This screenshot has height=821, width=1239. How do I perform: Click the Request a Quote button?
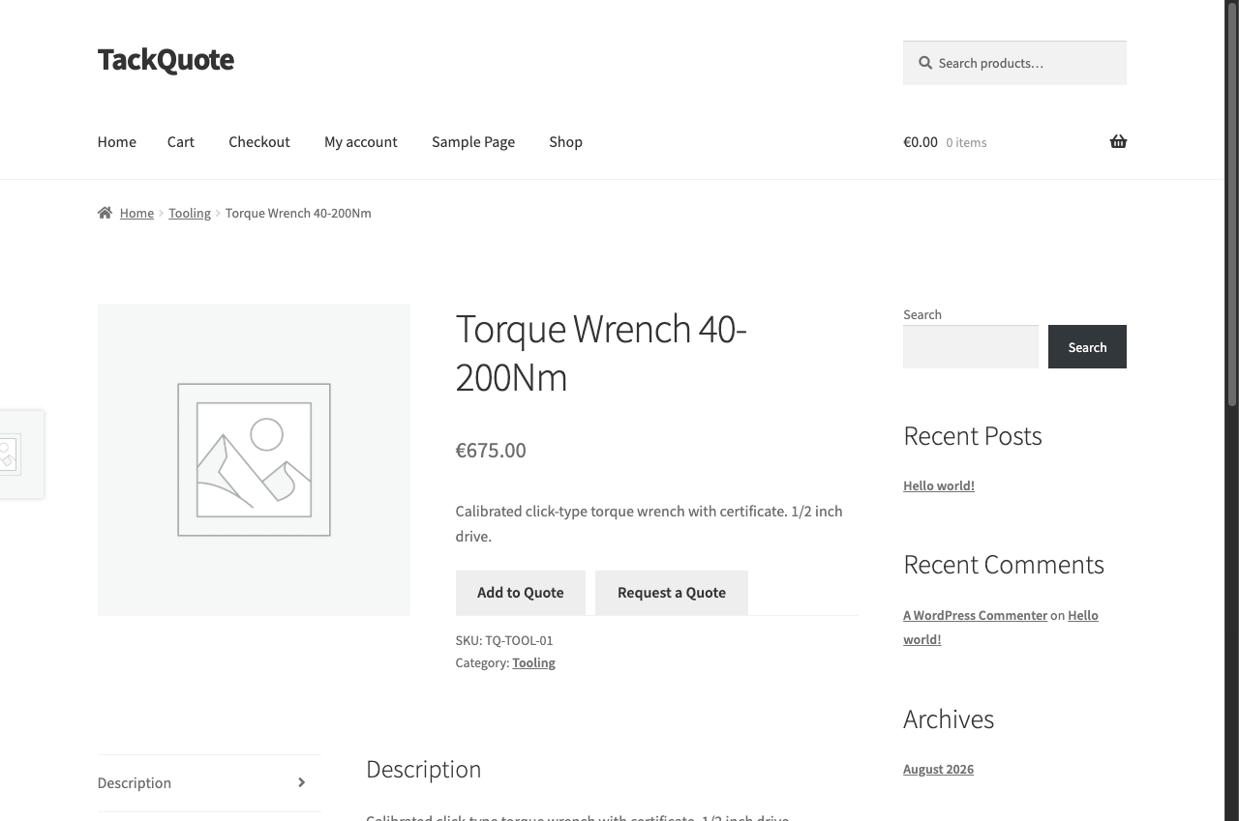coord(672,593)
